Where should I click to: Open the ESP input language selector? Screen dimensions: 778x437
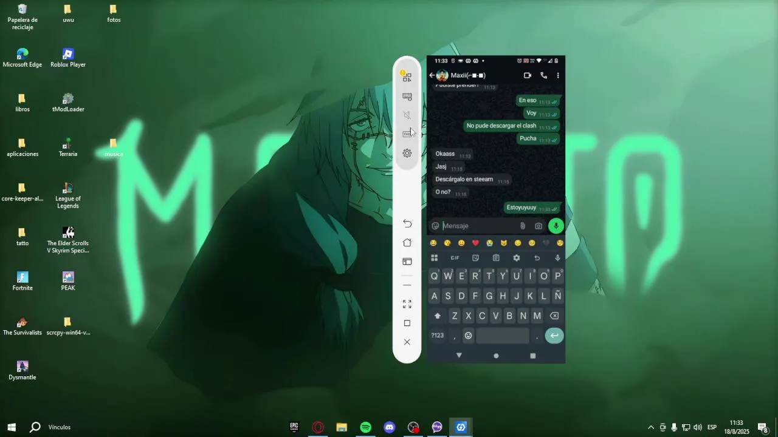712,427
